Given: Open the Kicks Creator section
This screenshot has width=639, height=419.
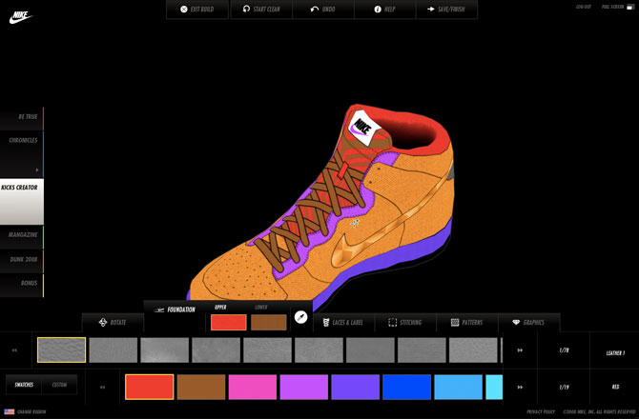Looking at the screenshot, I should point(21,201).
